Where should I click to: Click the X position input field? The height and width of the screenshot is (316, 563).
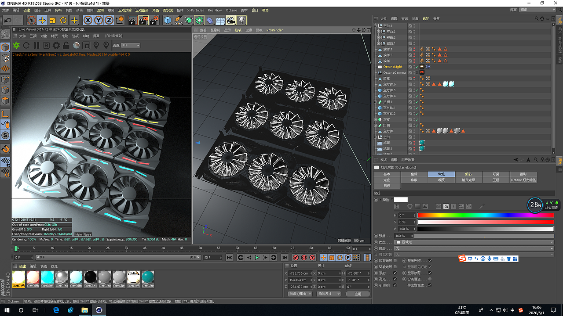point(300,273)
